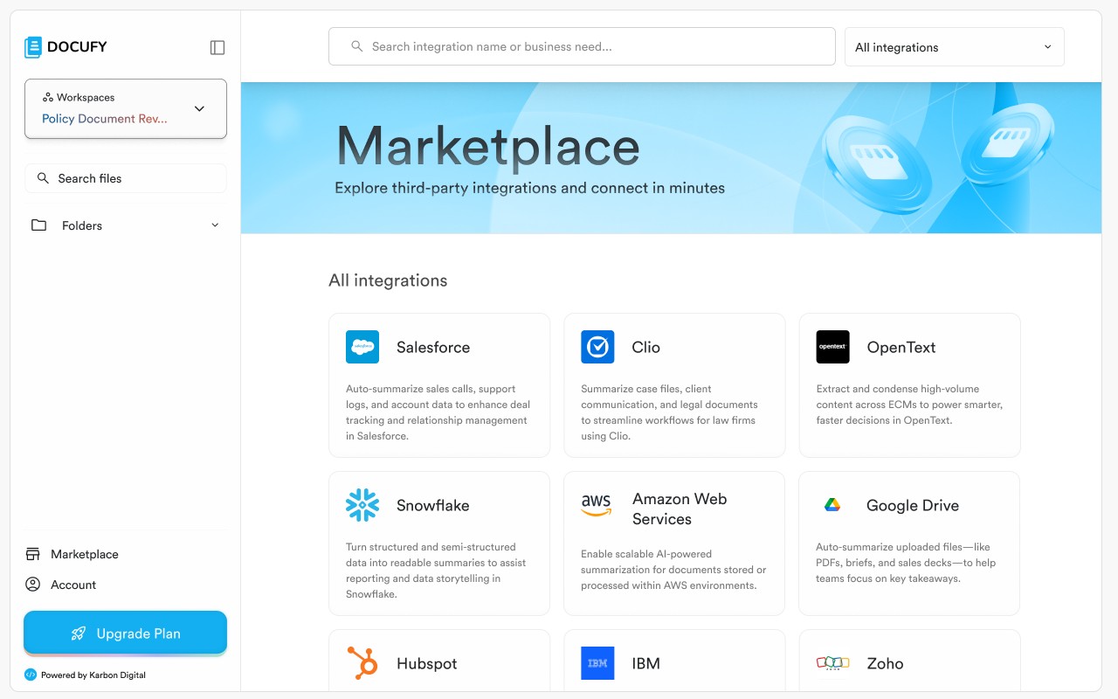This screenshot has width=1118, height=699.
Task: Open Account in the sidebar
Action: click(x=73, y=585)
